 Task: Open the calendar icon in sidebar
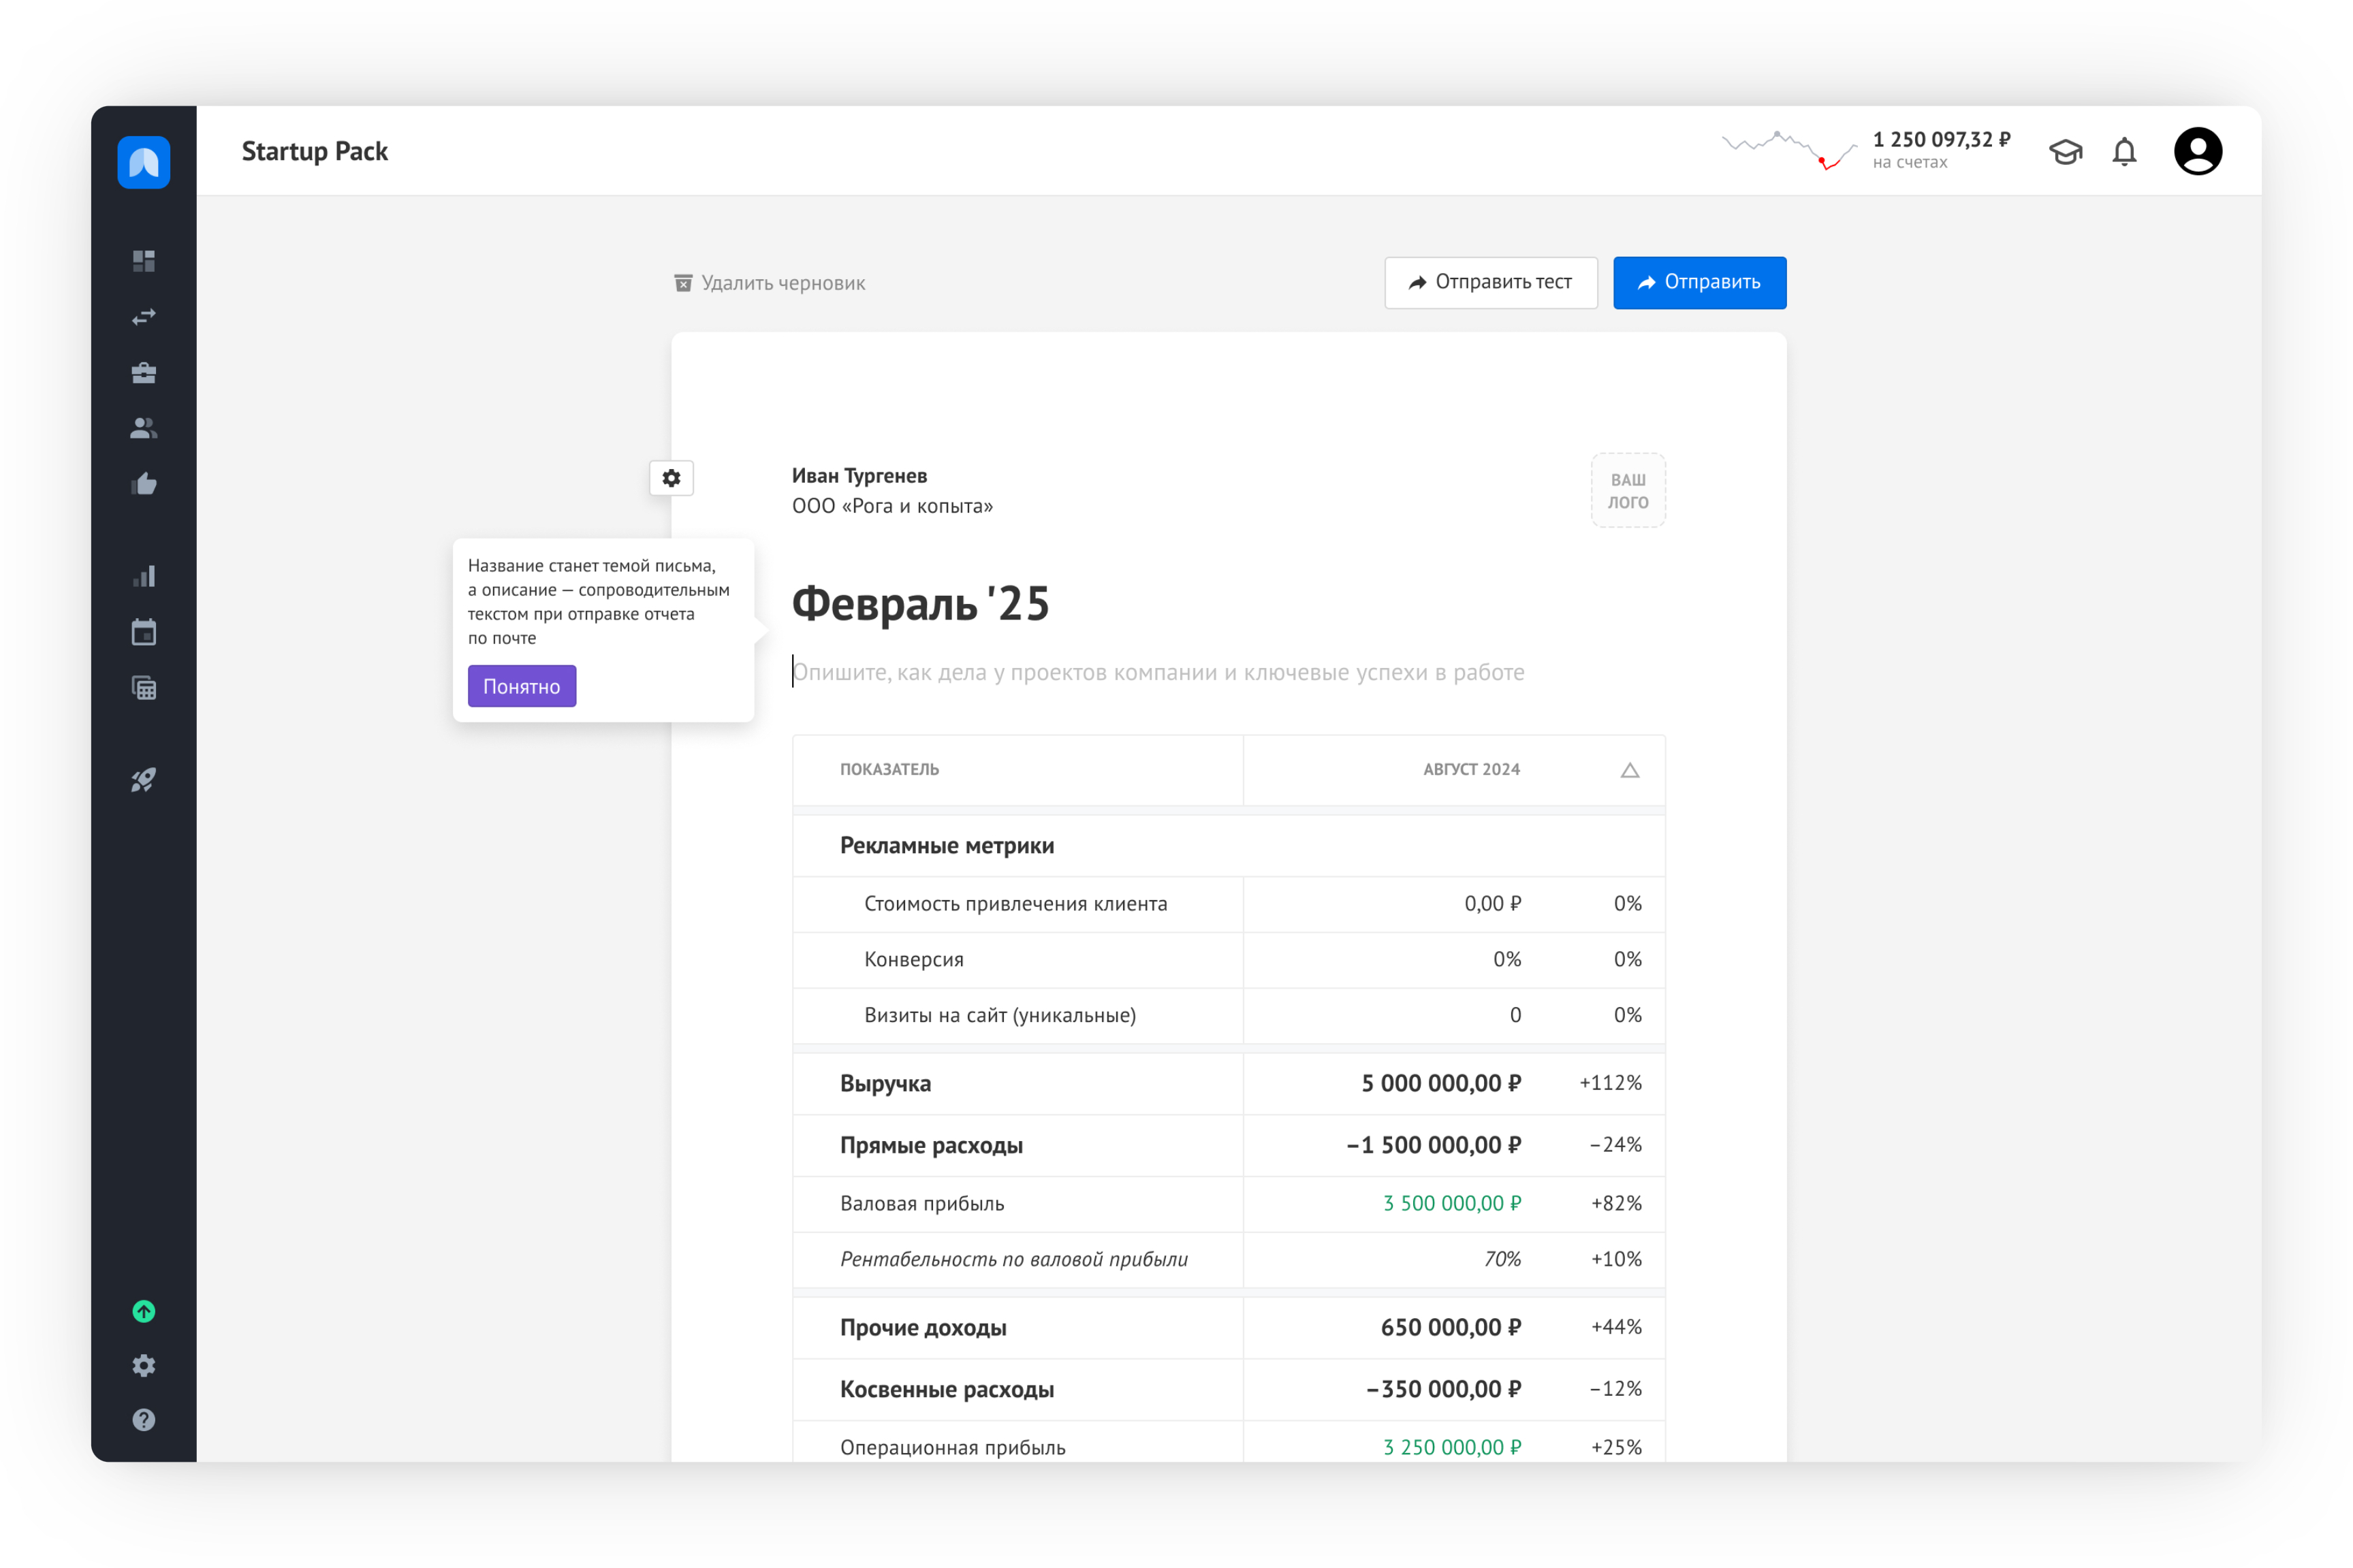coord(144,632)
